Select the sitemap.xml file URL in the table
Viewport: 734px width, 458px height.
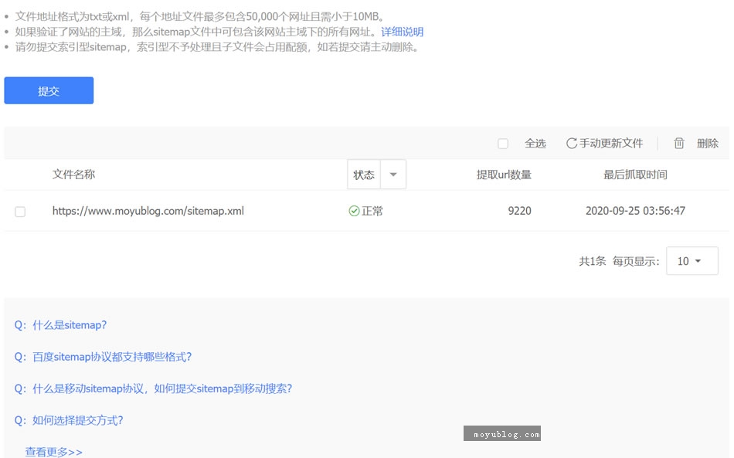[148, 211]
